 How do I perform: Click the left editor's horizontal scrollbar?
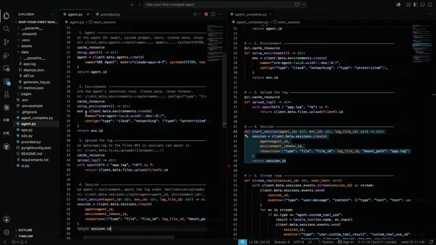pos(129,238)
